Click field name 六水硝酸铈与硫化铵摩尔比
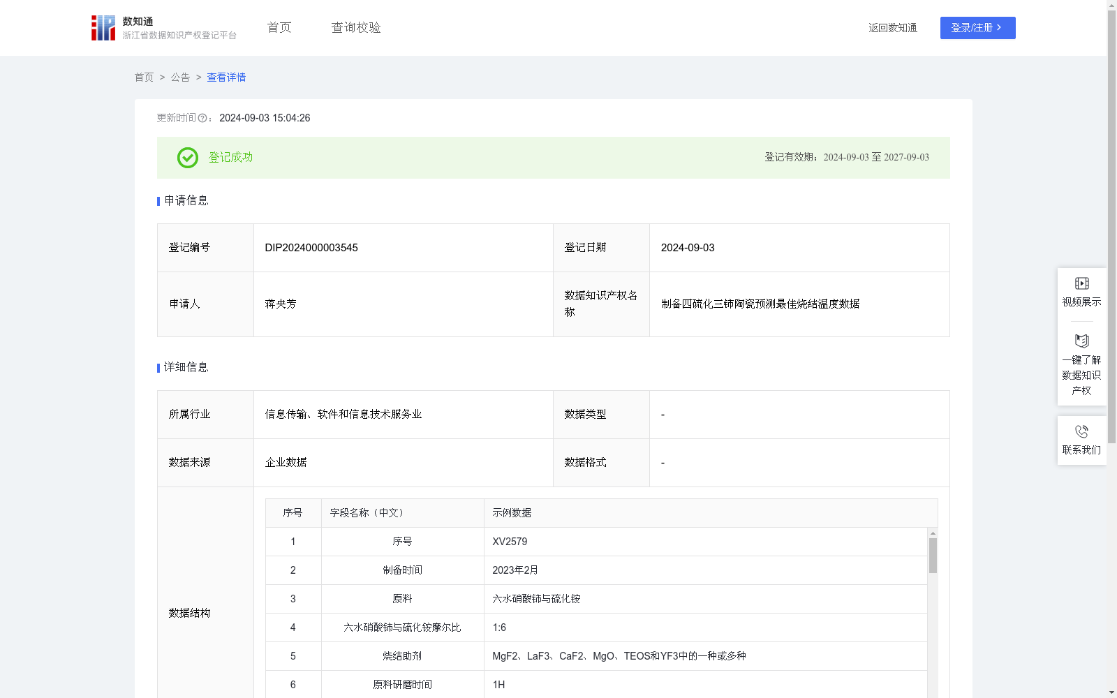1117x698 pixels. tap(402, 628)
